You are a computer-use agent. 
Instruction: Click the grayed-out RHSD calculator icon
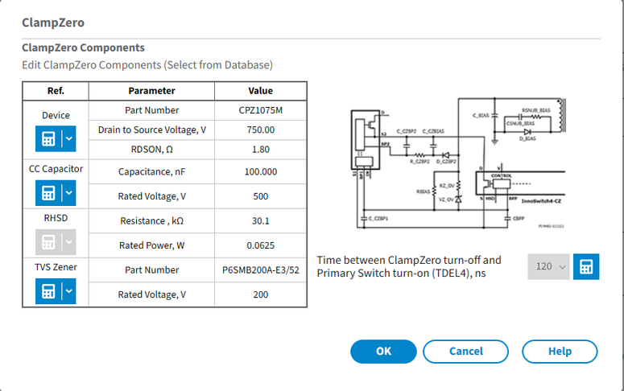[x=48, y=243]
